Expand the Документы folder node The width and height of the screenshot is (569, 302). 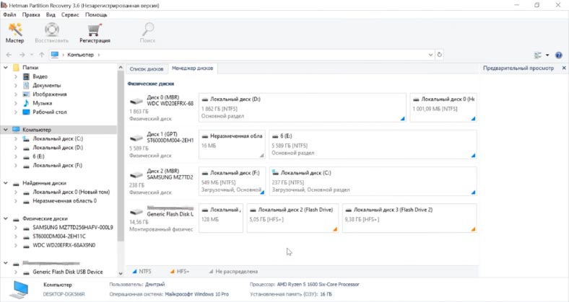(16, 86)
